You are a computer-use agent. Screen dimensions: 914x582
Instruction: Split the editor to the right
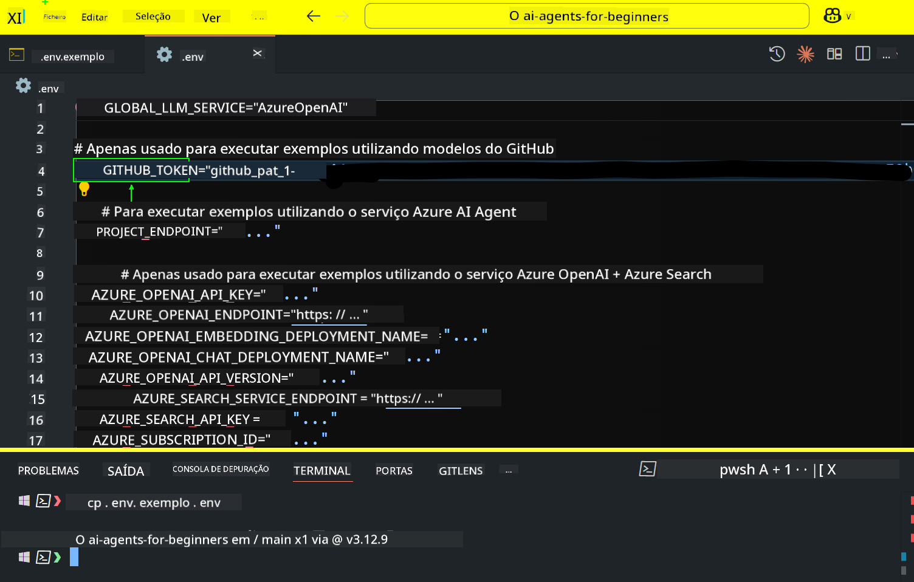click(x=862, y=53)
